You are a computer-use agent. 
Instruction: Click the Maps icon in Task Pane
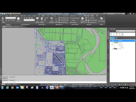[122, 34]
